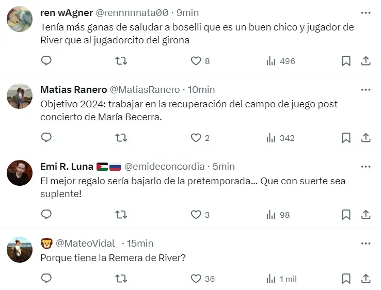Open more options on ren wAgner's tweet
This screenshot has width=381, height=290.
coord(366,13)
